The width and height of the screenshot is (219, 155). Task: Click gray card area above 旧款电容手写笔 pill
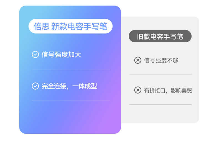(x=160, y=23)
